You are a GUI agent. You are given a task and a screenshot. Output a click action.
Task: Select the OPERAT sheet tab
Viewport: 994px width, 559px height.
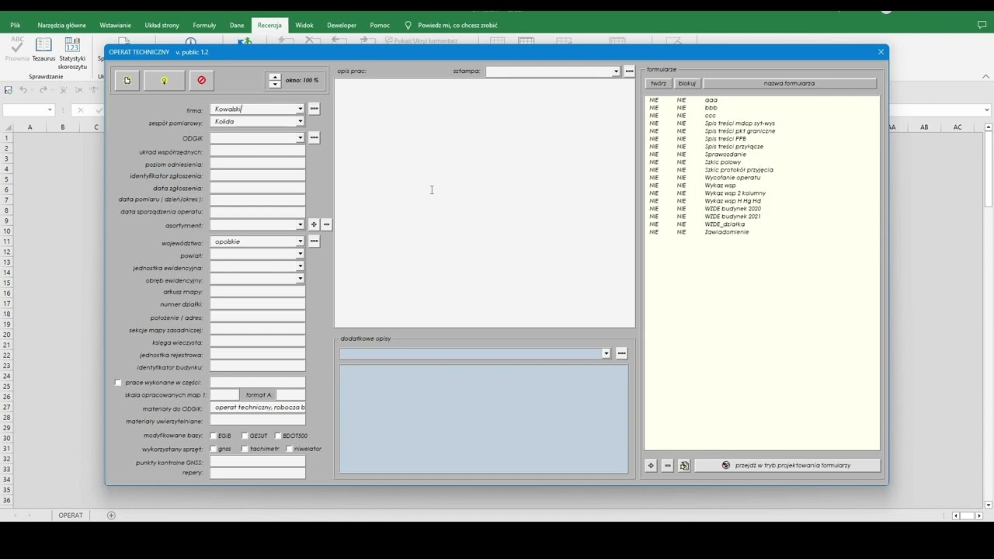[71, 515]
